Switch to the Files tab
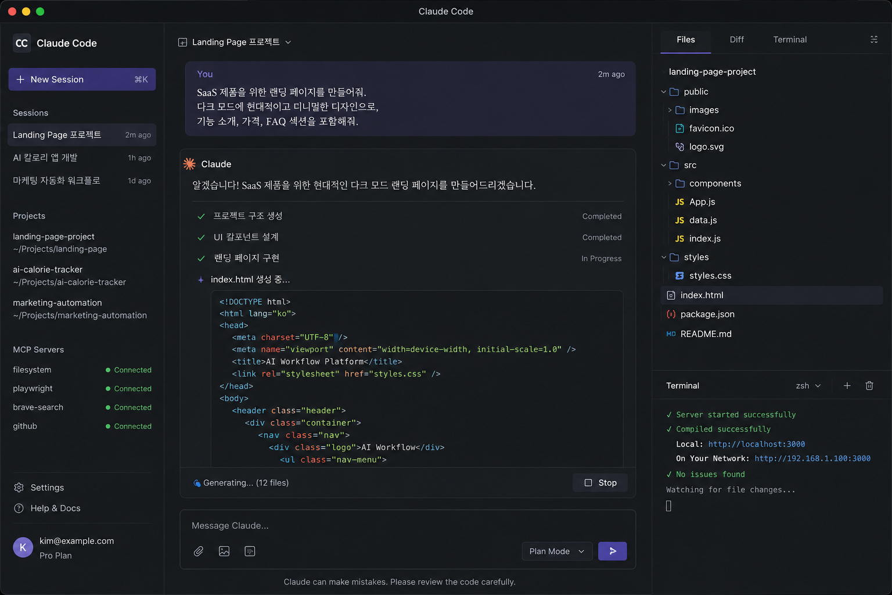 pos(686,40)
